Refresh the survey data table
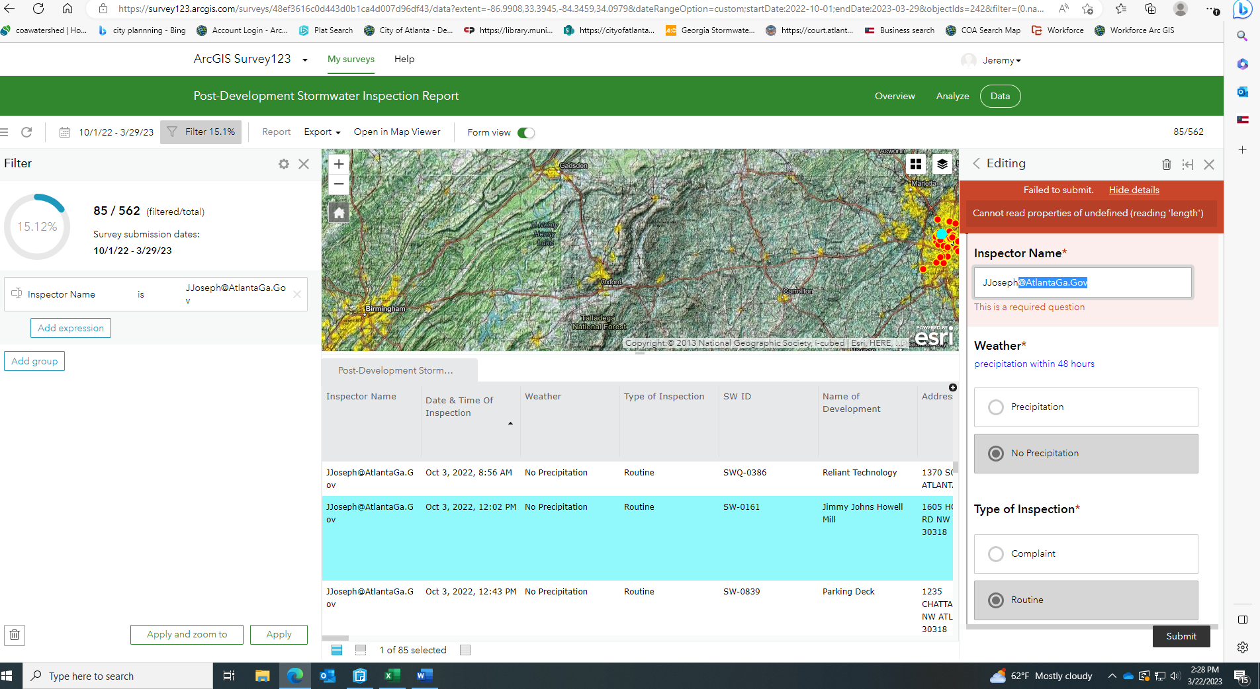This screenshot has height=689, width=1260. (26, 132)
